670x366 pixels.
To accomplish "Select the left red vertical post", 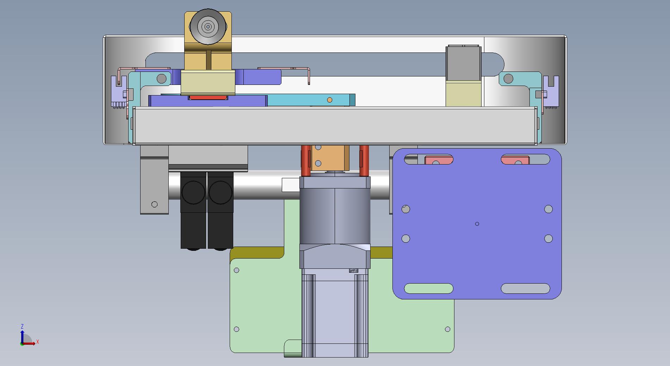I will pyautogui.click(x=305, y=161).
